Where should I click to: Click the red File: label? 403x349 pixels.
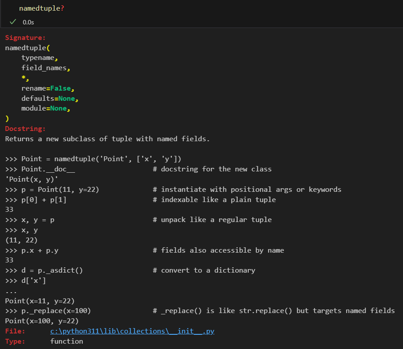tap(15, 331)
